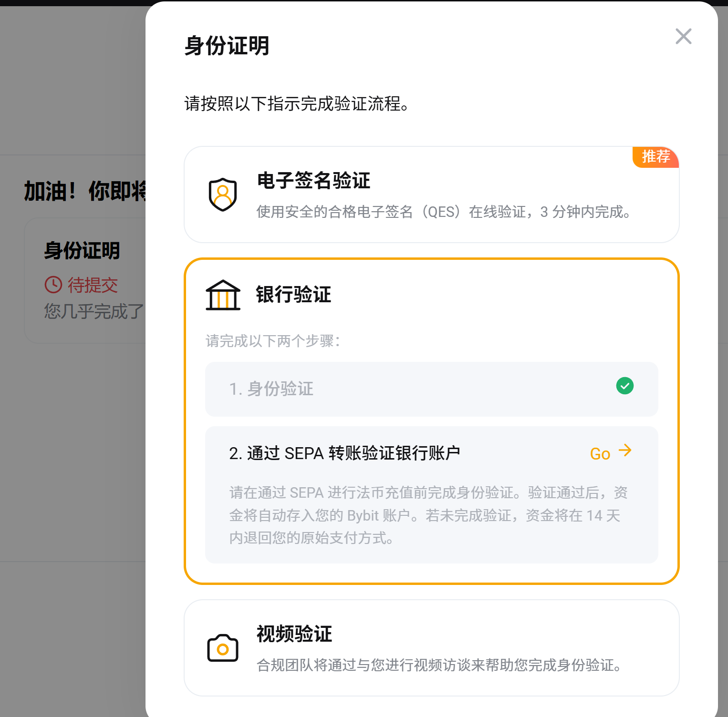The height and width of the screenshot is (717, 728).
Task: Click the clock icon beside 待提交
Action: click(53, 285)
